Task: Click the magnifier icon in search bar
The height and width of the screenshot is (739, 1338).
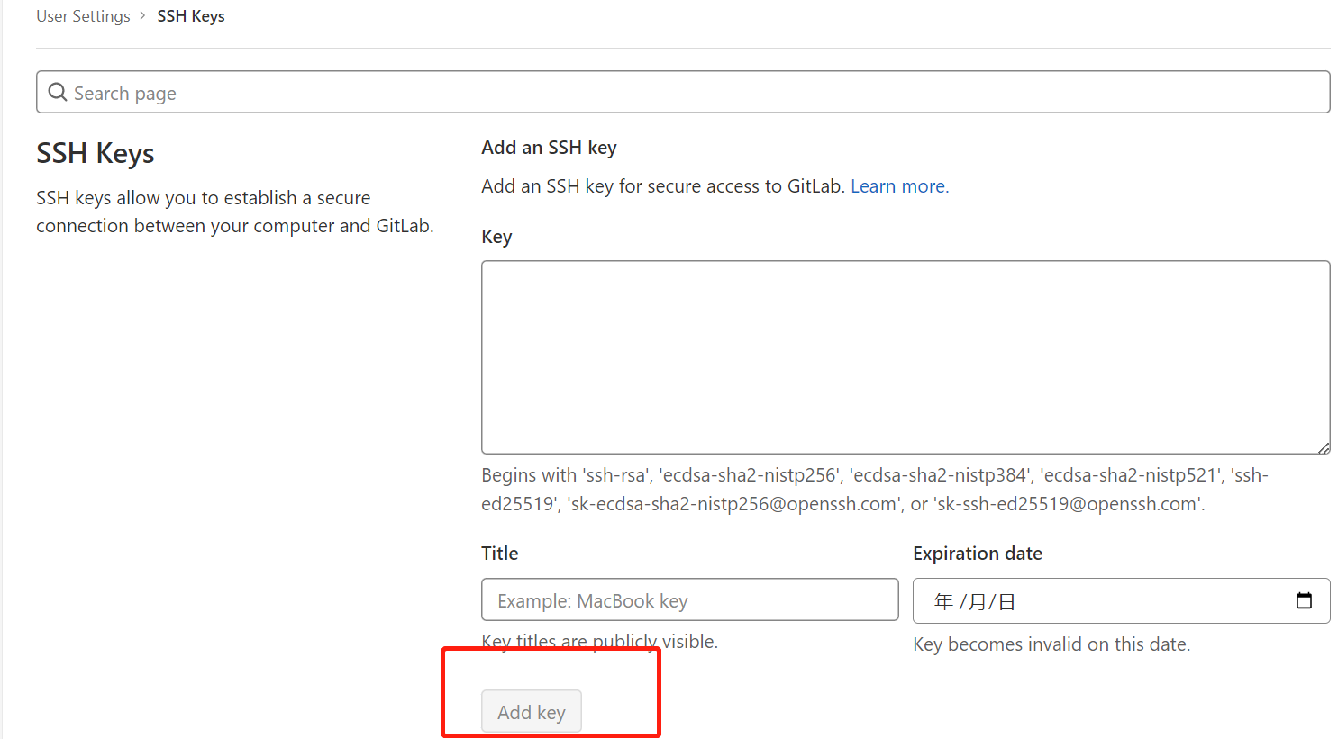Action: point(58,93)
